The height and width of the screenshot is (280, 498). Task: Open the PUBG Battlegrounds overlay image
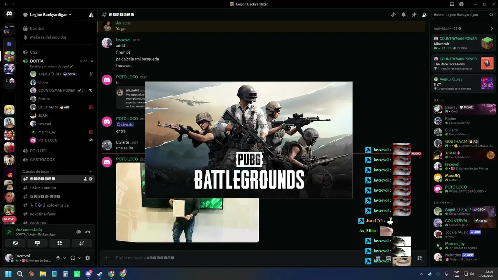tap(249, 140)
